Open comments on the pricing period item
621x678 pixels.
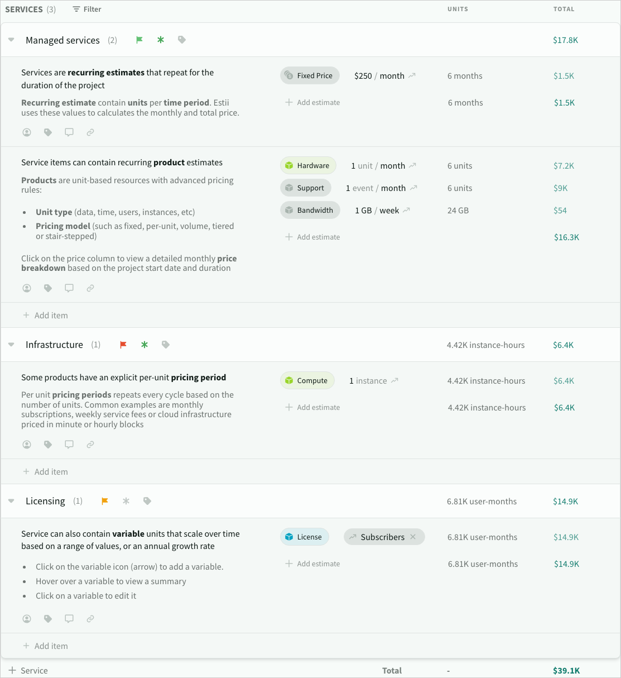point(69,445)
